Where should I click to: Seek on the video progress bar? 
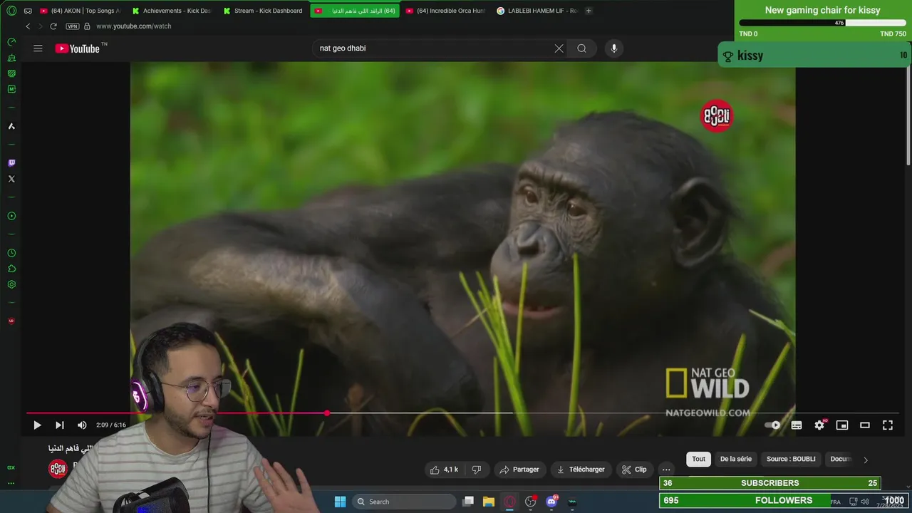(x=463, y=413)
